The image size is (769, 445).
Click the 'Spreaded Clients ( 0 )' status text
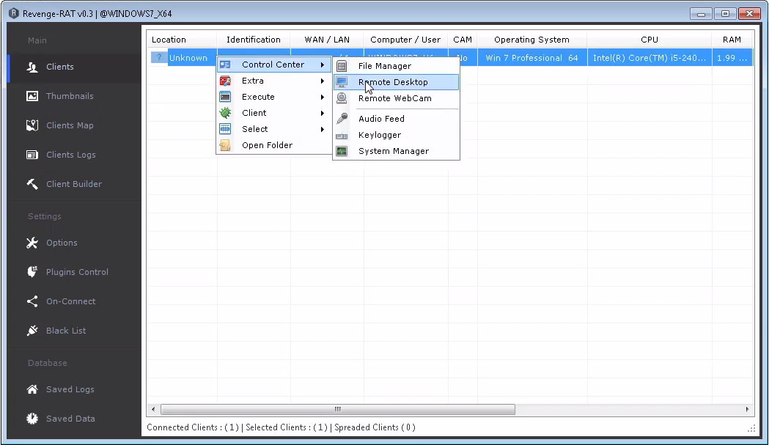(x=375, y=427)
